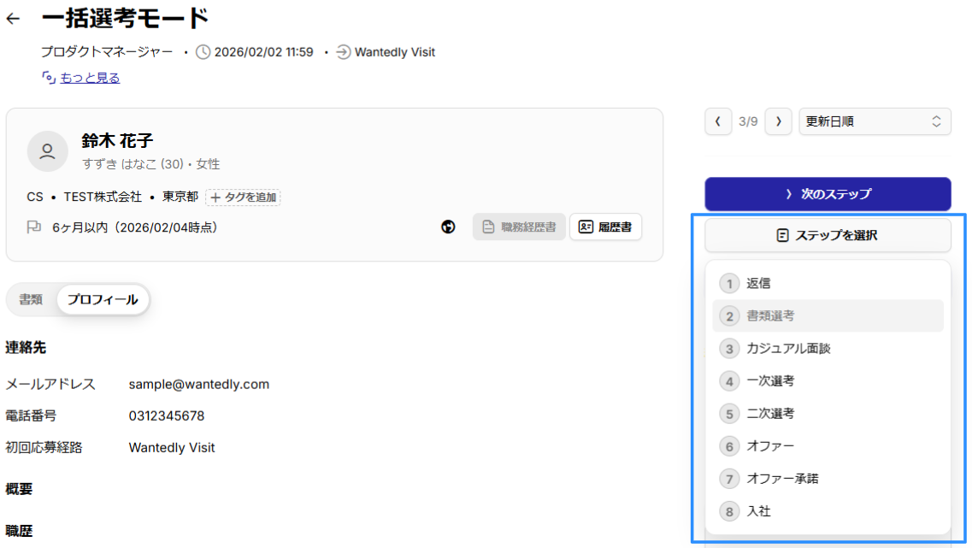972x548 pixels.
Task: Click 鈴木 花子's profile avatar icon
Action: [48, 151]
